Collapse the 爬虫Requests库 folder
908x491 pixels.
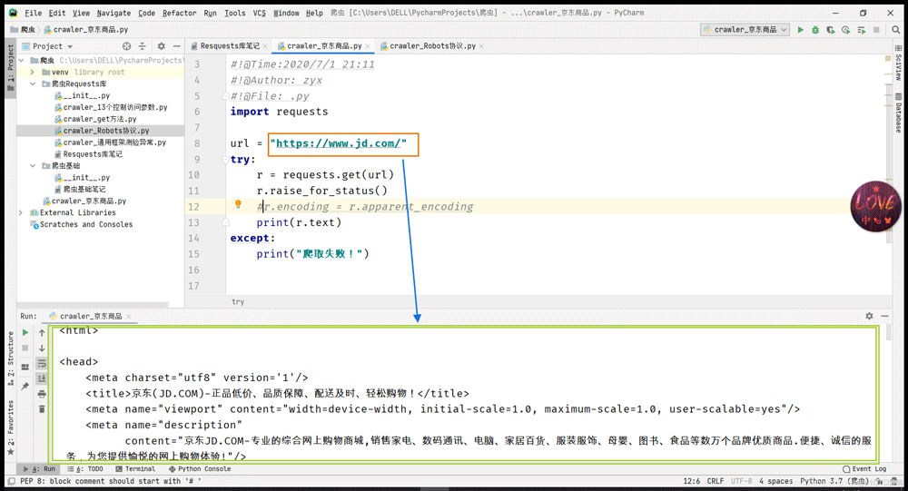33,84
